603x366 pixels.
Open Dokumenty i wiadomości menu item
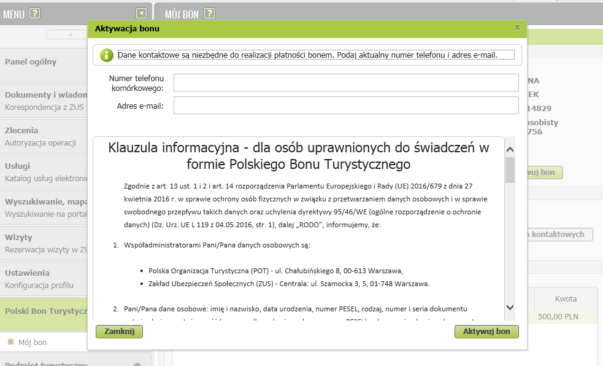tap(44, 101)
